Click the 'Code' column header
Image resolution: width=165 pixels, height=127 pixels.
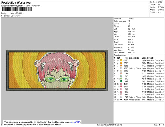[144, 58]
